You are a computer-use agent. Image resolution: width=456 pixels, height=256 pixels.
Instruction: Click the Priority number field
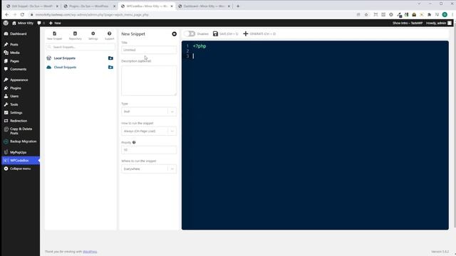tap(149, 150)
